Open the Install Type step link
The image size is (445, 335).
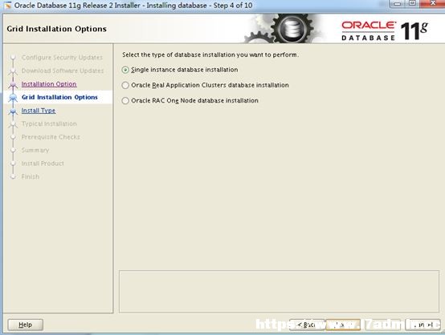pos(39,111)
